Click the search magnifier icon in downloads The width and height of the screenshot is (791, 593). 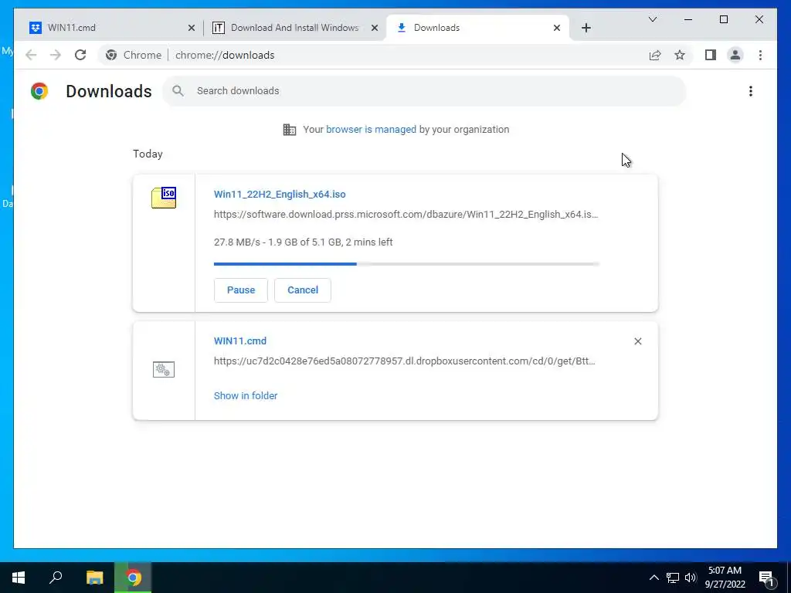pos(178,91)
